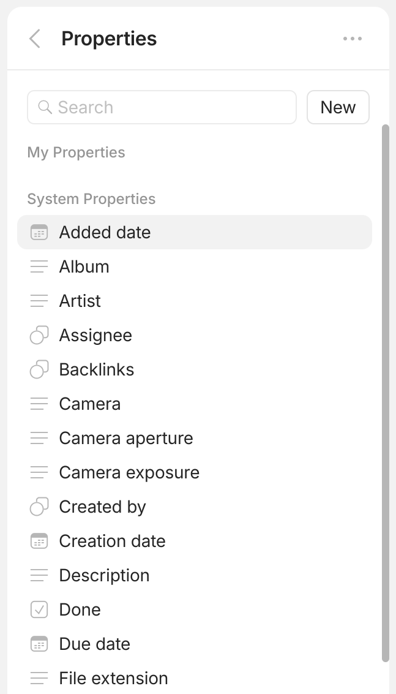Click the text lines icon beside Album

click(39, 267)
